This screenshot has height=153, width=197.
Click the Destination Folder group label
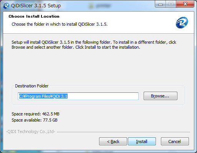(x=32, y=86)
